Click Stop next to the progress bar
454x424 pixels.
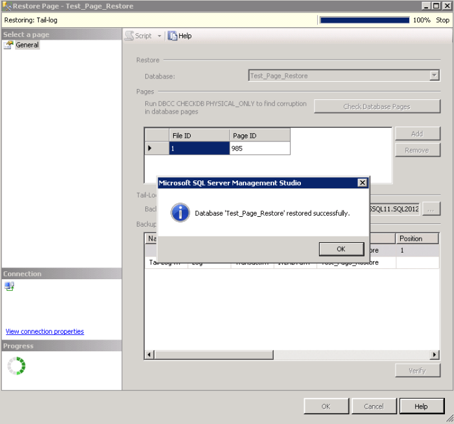[x=442, y=20]
